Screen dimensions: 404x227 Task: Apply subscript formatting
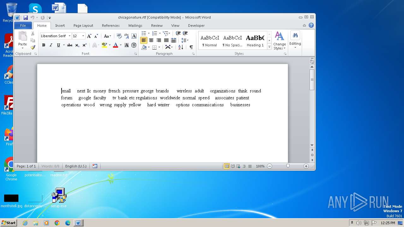coord(77,45)
